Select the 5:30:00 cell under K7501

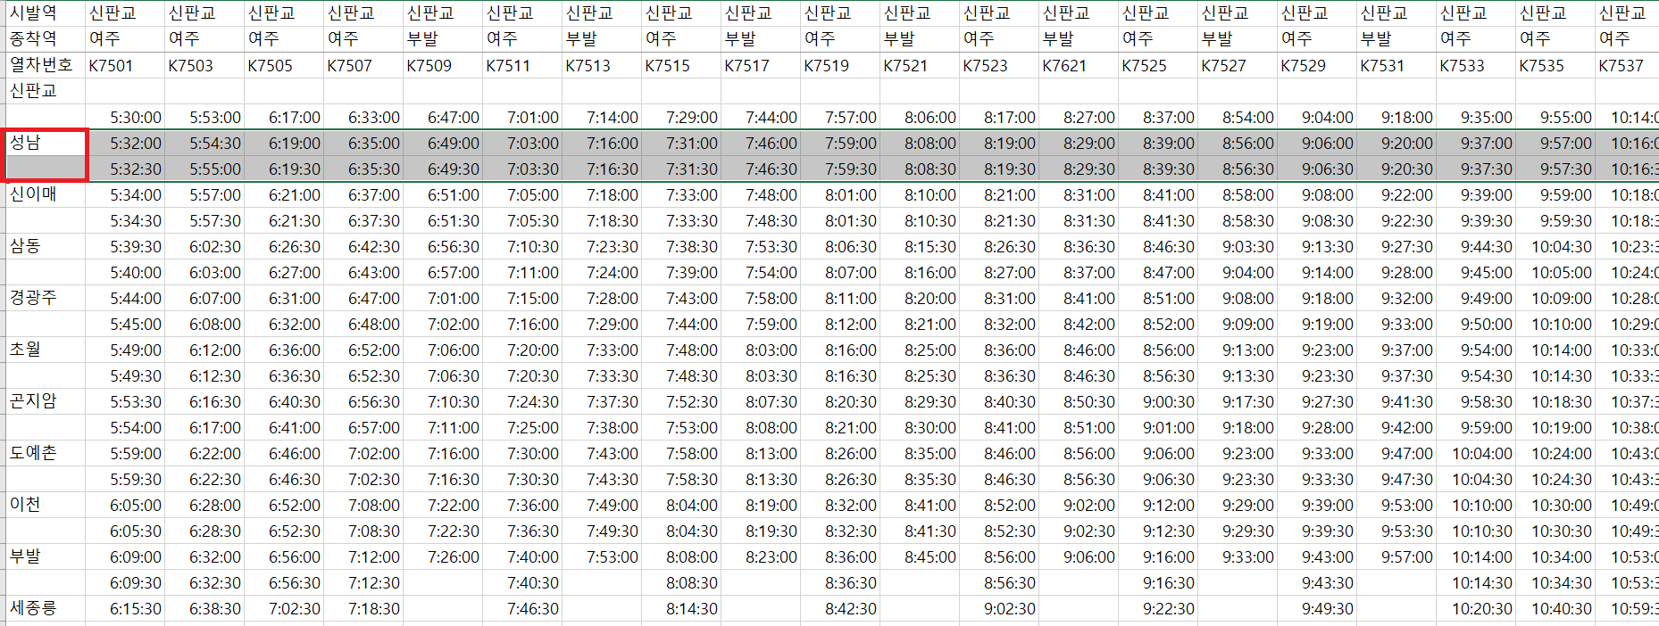tap(125, 117)
